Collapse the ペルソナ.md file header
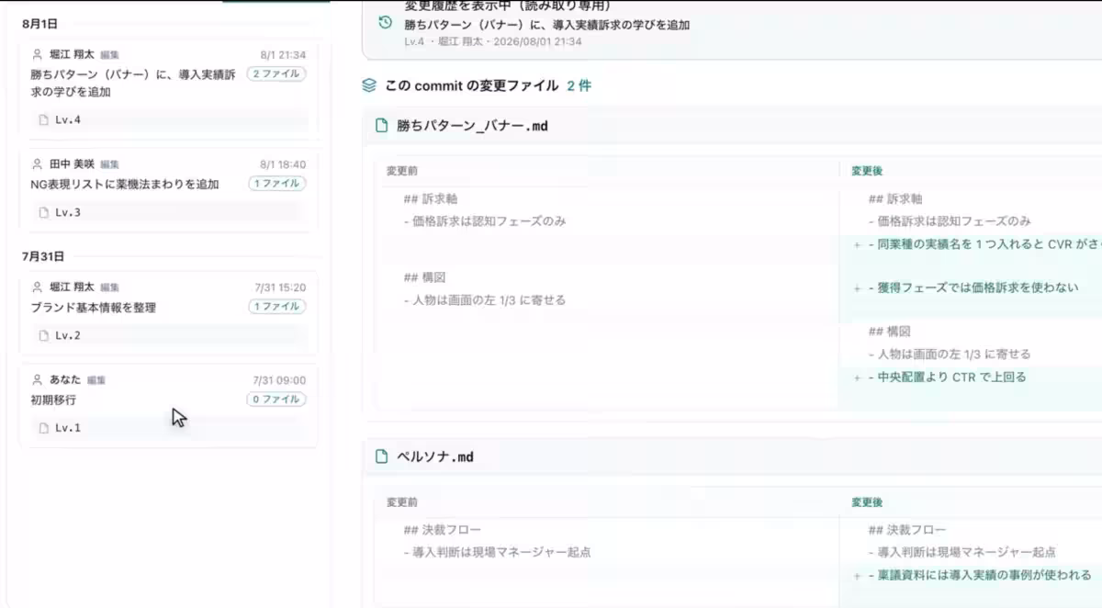 733,456
